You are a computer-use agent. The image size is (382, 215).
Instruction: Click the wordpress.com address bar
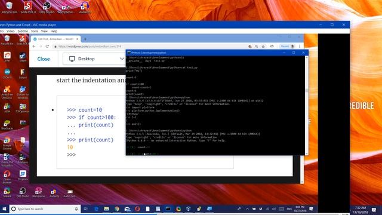coord(150,47)
